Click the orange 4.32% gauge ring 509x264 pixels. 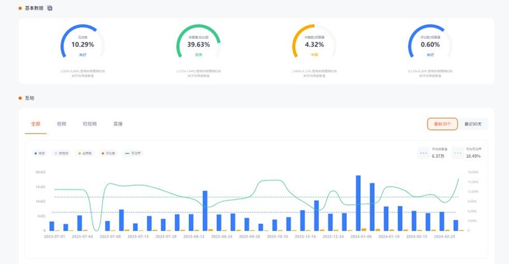[314, 45]
